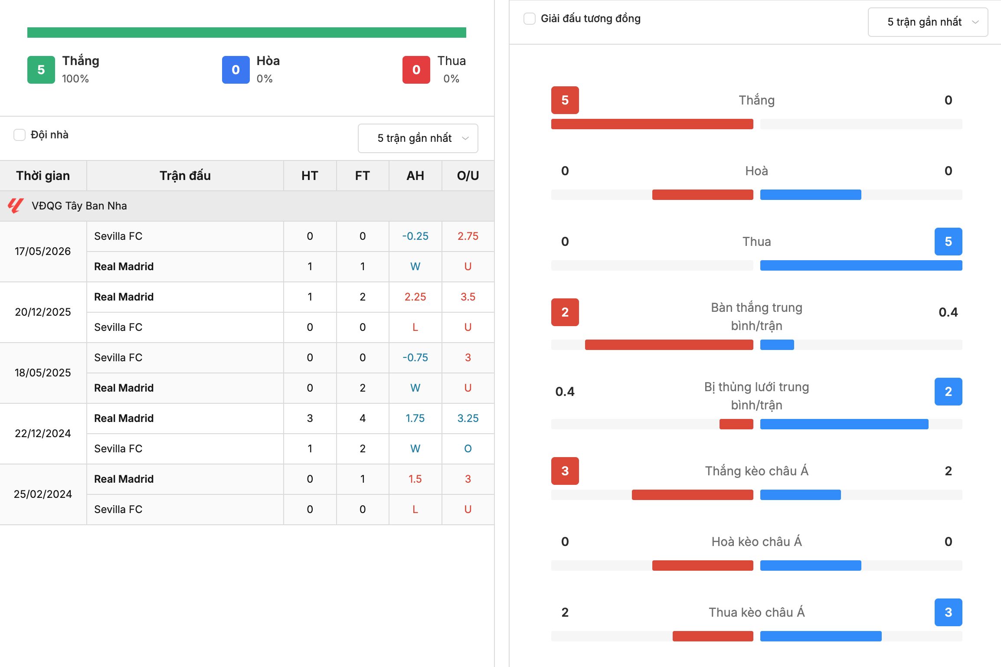Screen dimensions: 1001x667
Task: Open right 5 trận gần nhất dropdown
Action: 928,22
